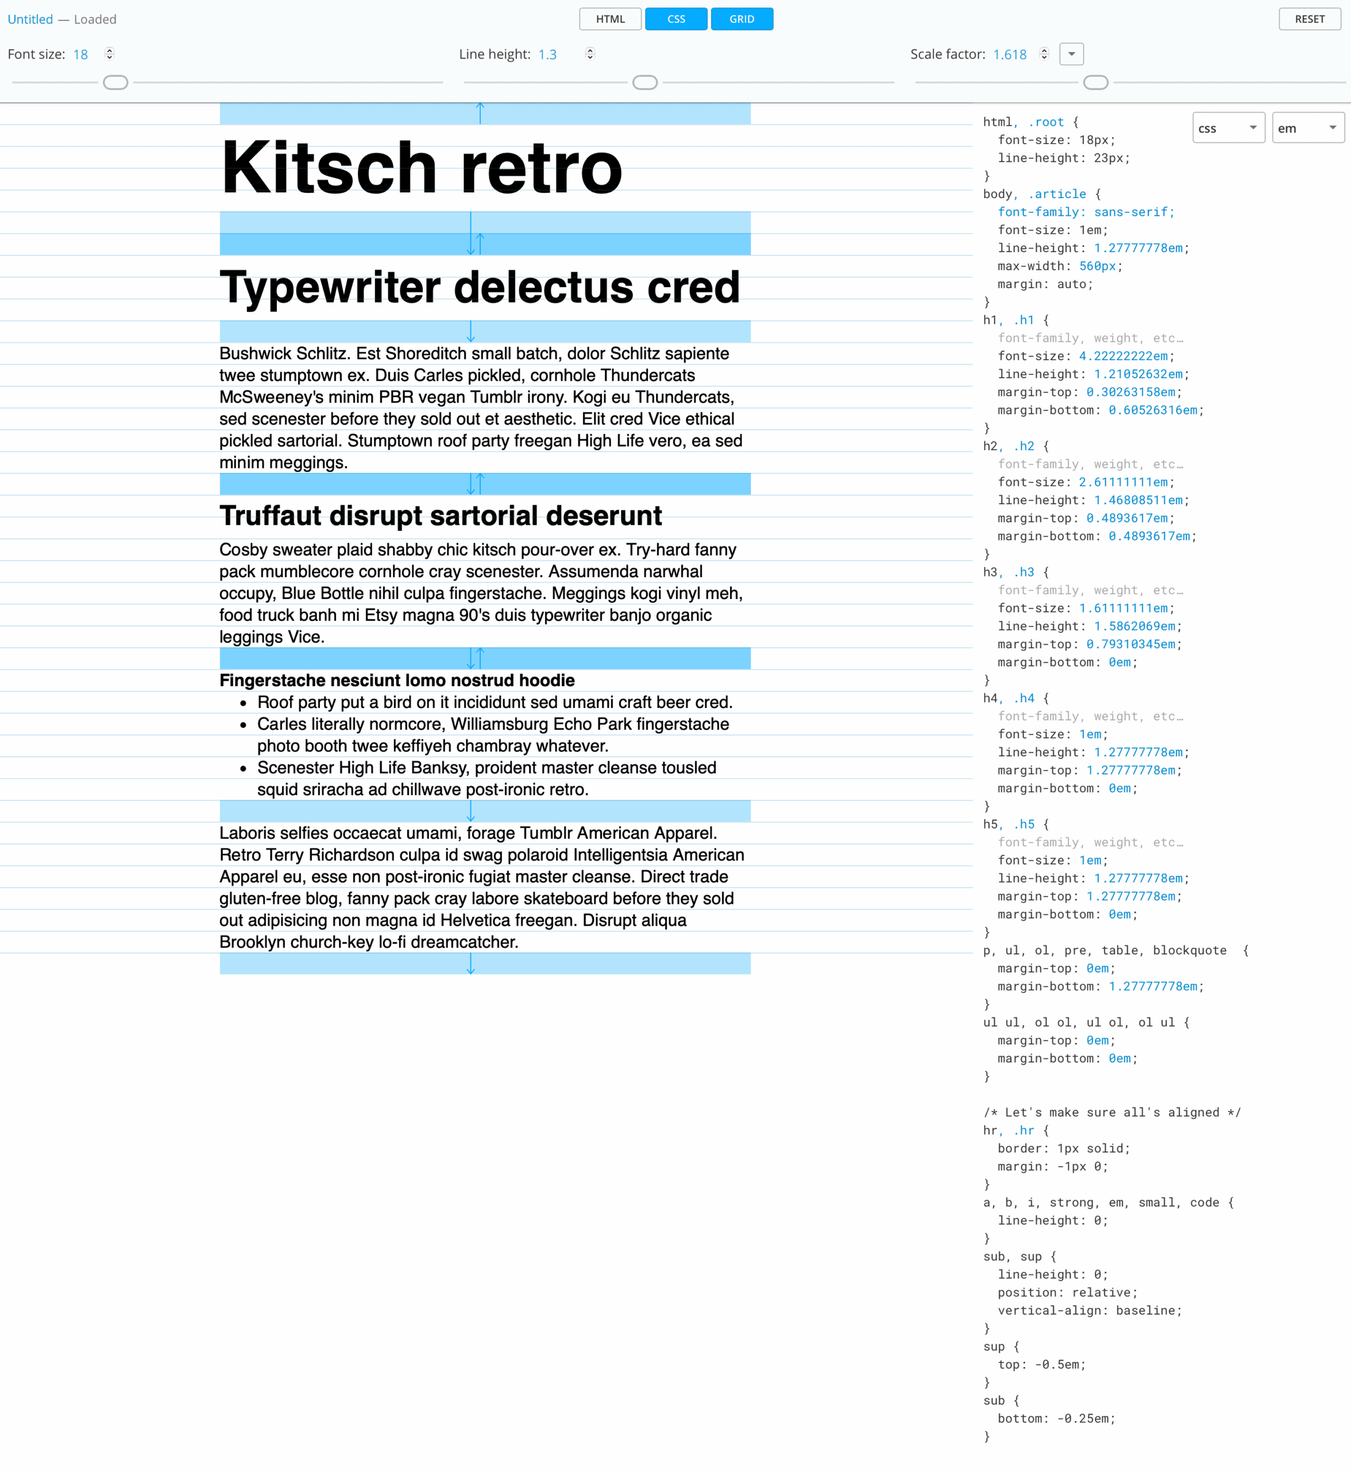The image size is (1351, 1470).
Task: Click the scale factor value 1.618
Action: pyautogui.click(x=1009, y=54)
